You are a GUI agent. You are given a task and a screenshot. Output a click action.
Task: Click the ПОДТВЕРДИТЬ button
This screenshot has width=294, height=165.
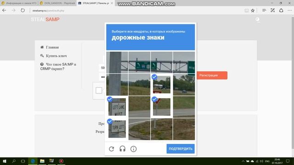(181, 148)
